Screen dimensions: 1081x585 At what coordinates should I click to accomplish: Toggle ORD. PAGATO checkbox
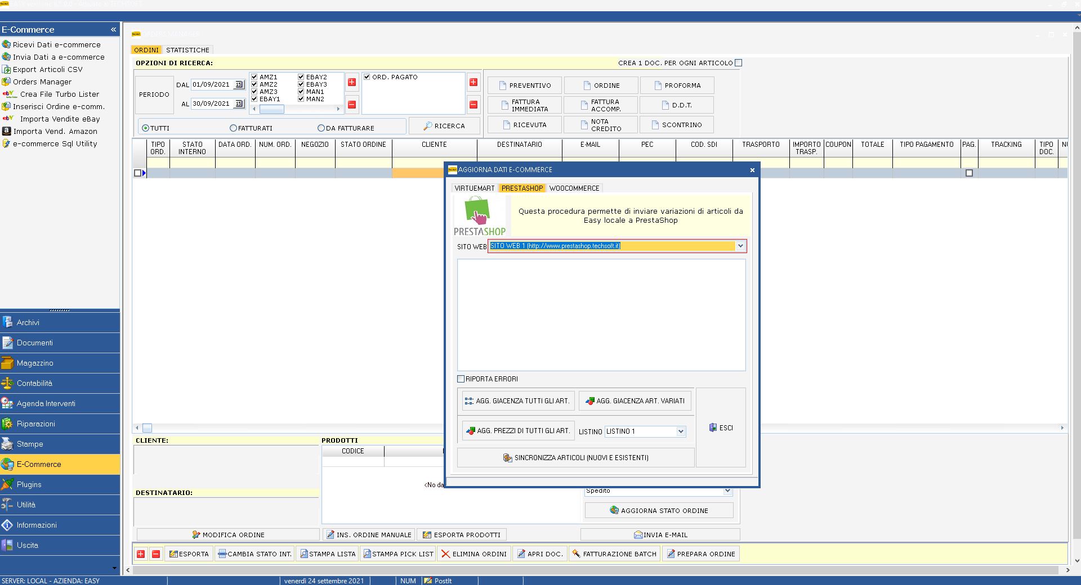click(367, 77)
